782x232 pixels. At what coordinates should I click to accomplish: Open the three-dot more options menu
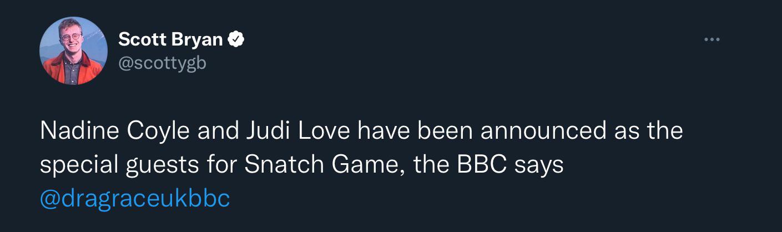pos(712,39)
